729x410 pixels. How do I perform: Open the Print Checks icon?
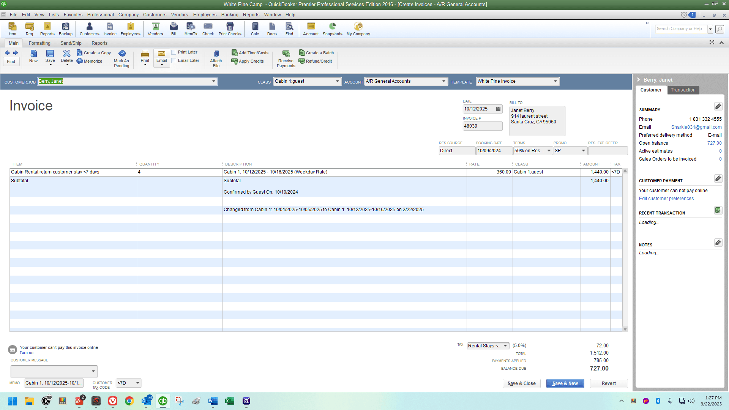pyautogui.click(x=230, y=29)
